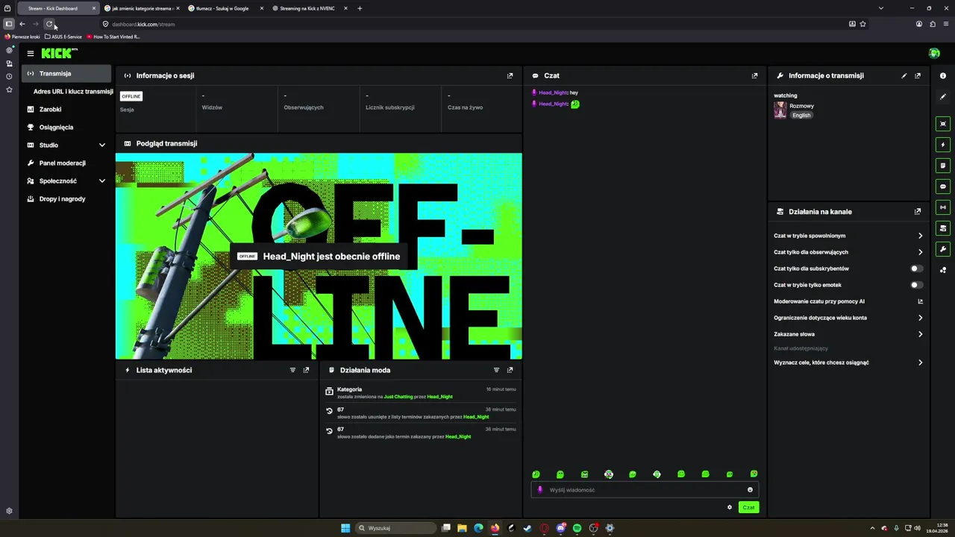Click the English language tag
This screenshot has width=955, height=537.
801,116
